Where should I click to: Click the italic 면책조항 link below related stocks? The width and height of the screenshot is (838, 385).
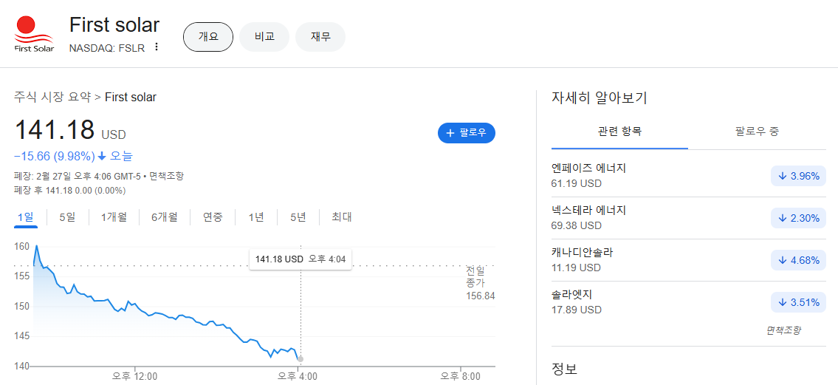pos(784,330)
